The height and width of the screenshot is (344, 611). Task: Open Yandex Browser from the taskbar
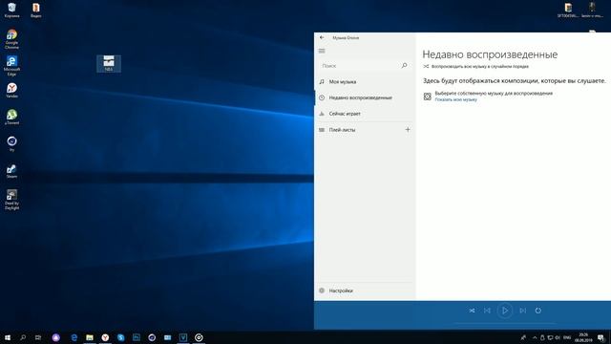point(105,337)
